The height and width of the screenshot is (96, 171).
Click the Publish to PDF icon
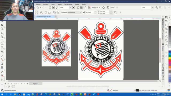(57, 7)
